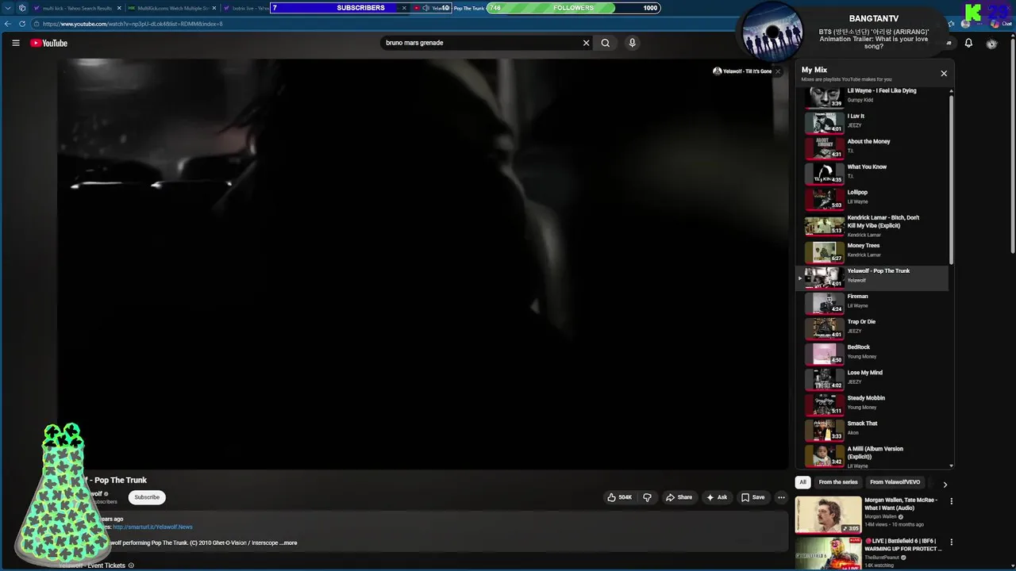Open more actions ellipsis under video
The width and height of the screenshot is (1016, 571).
pos(781,497)
